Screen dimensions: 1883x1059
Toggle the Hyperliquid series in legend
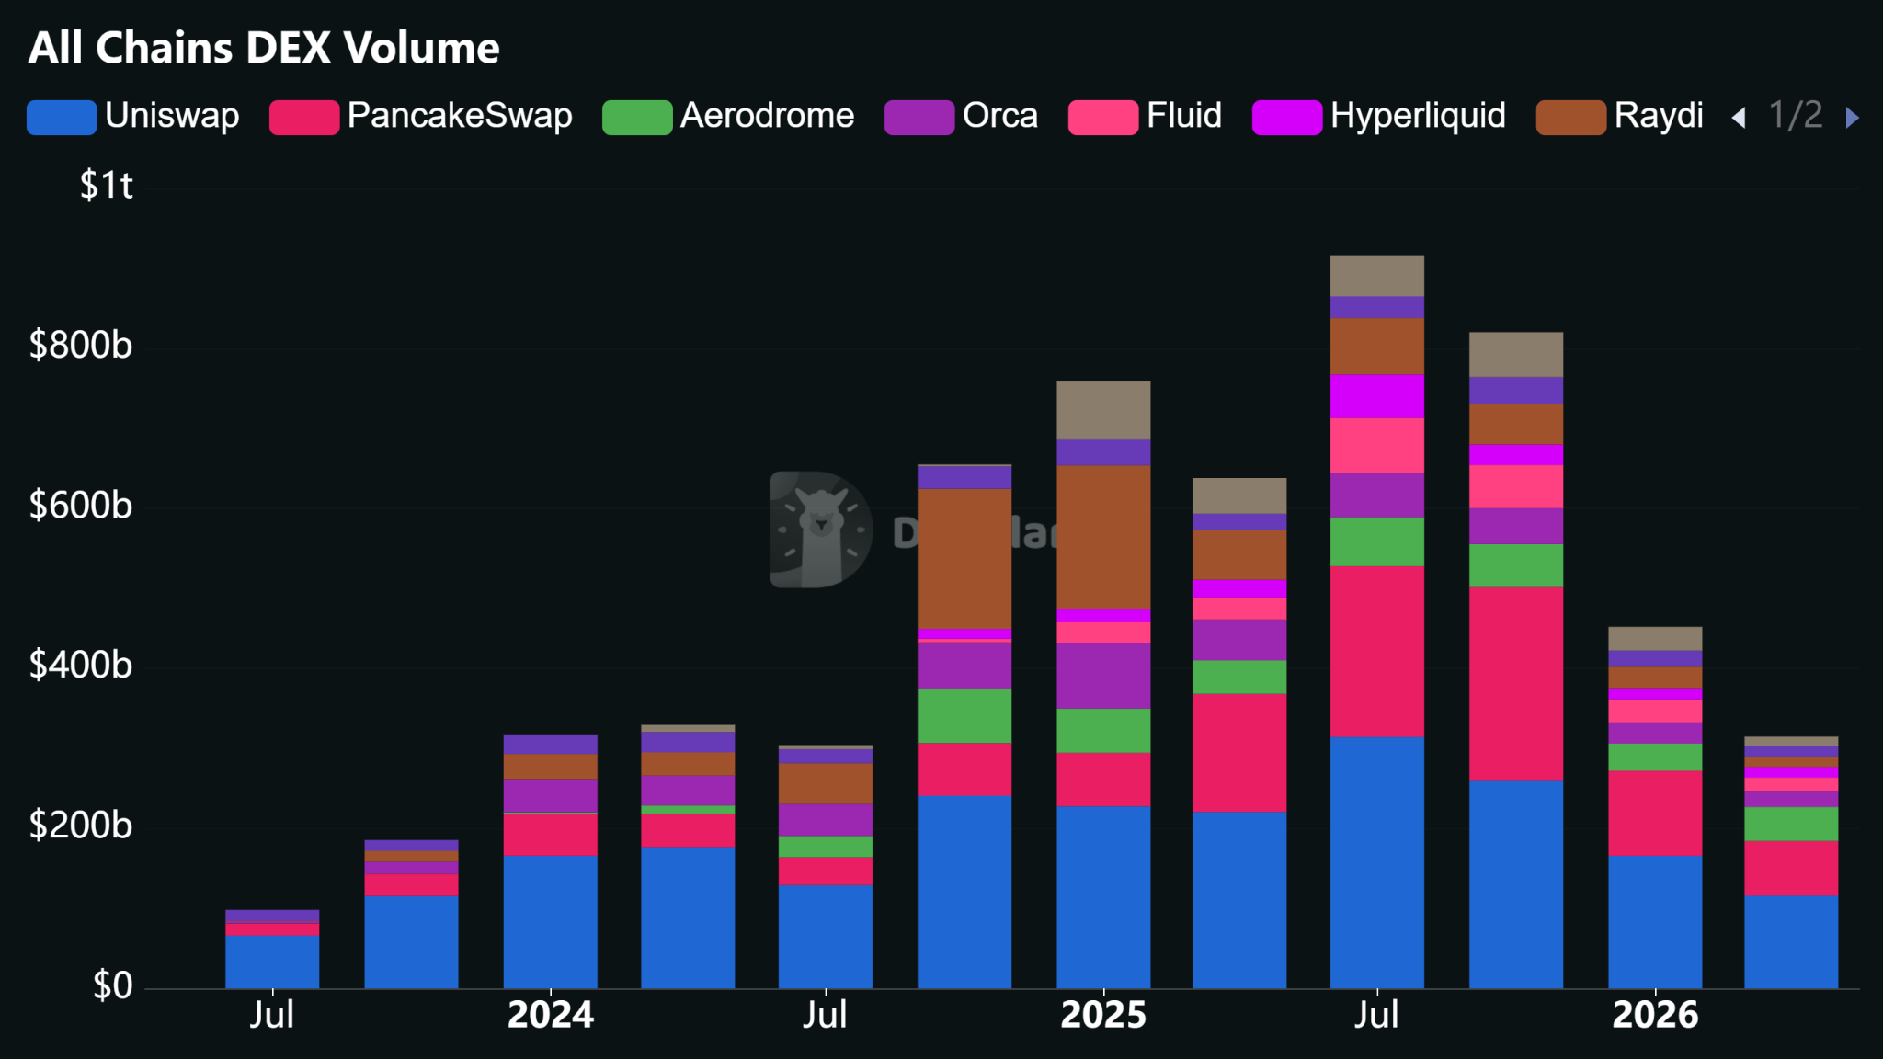(x=1379, y=117)
